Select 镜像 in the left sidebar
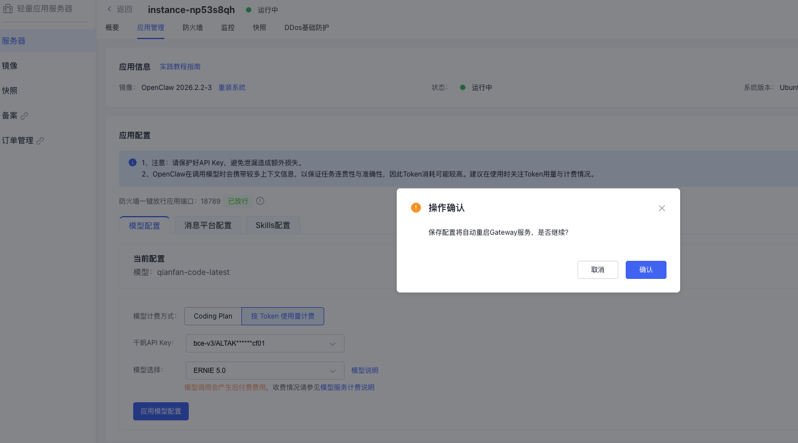This screenshot has height=443, width=798. pyautogui.click(x=10, y=66)
